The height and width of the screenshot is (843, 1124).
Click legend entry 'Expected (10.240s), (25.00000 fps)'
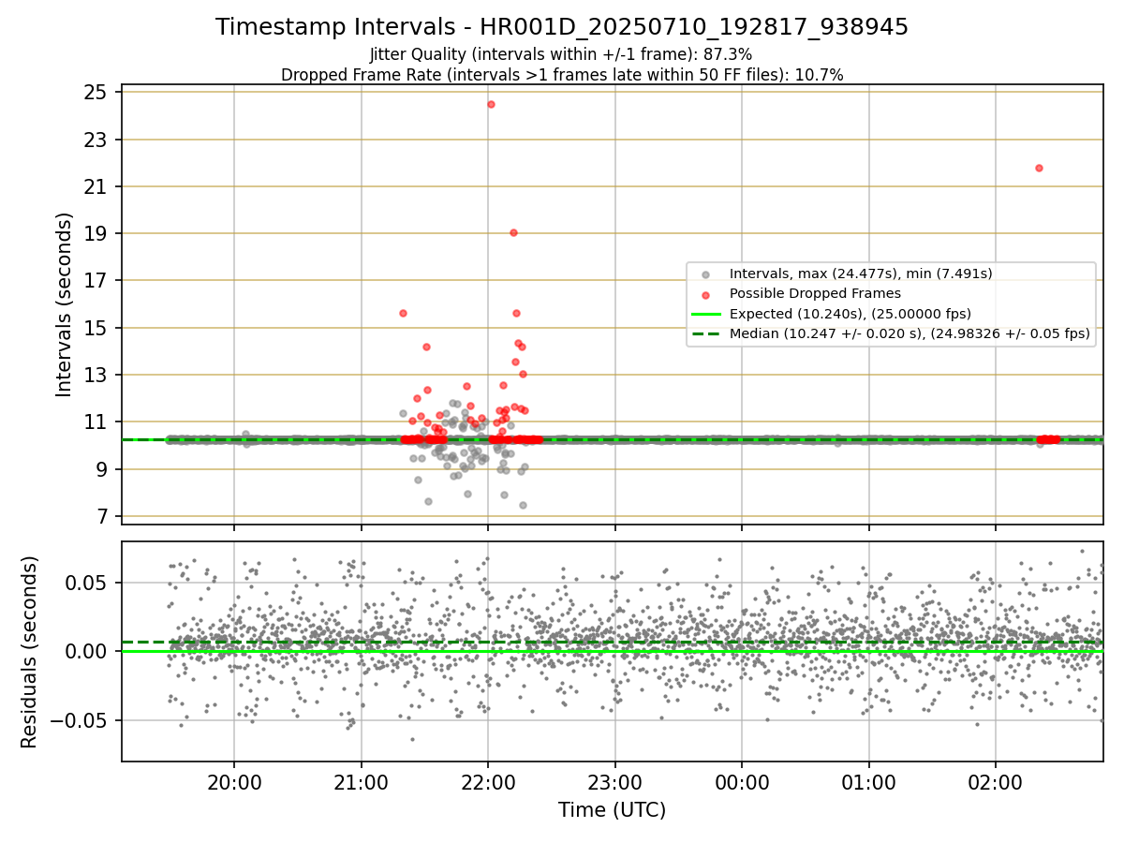850,314
